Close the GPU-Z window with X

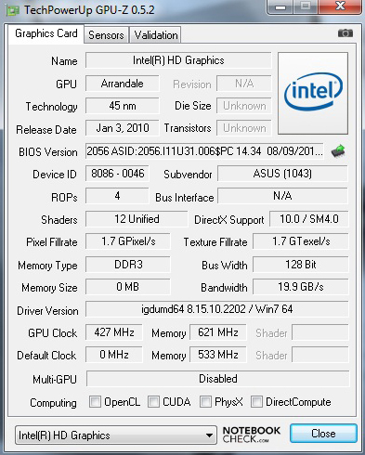pos(340,6)
